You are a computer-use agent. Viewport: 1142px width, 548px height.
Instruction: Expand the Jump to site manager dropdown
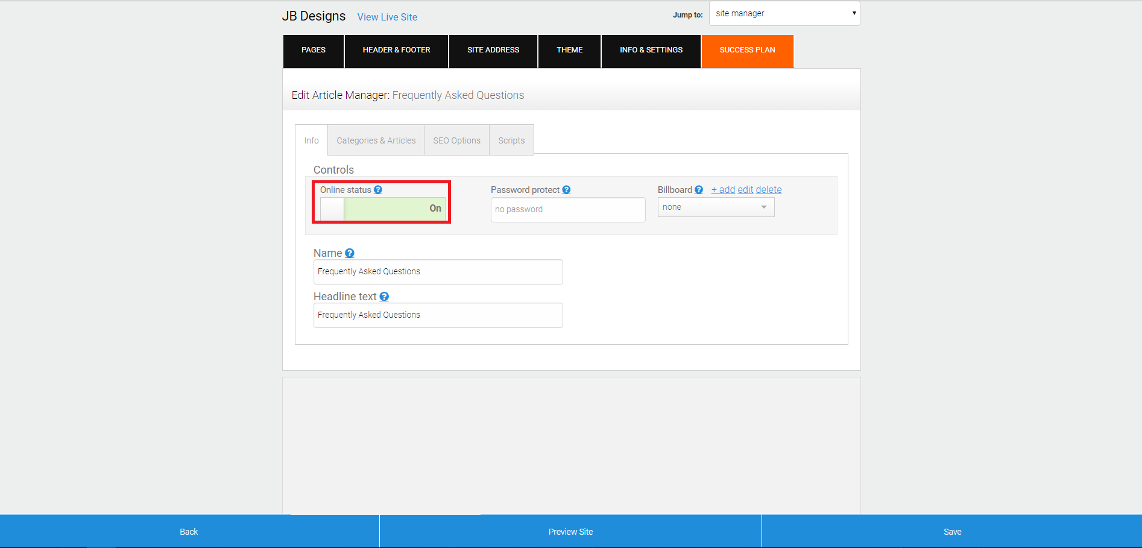point(784,13)
